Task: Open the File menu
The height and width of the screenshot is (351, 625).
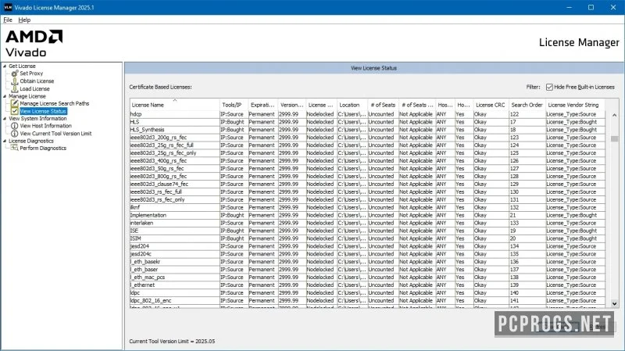Action: click(x=8, y=20)
